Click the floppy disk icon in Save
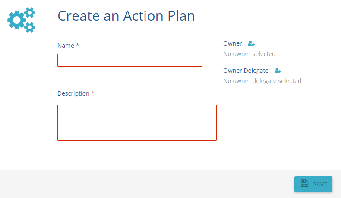The width and height of the screenshot is (341, 198). coord(304,184)
